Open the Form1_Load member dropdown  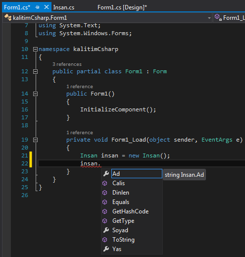(229, 18)
